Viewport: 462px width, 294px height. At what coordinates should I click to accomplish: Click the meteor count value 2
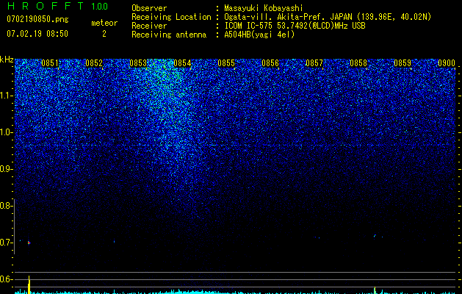click(x=104, y=34)
